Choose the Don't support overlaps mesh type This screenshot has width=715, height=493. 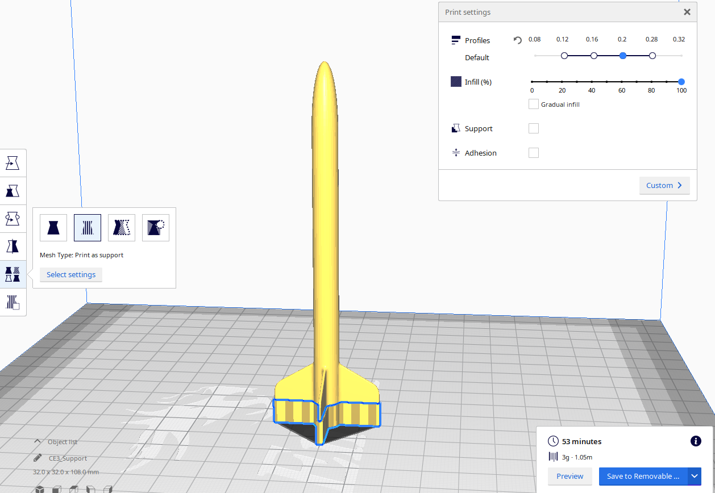(121, 227)
